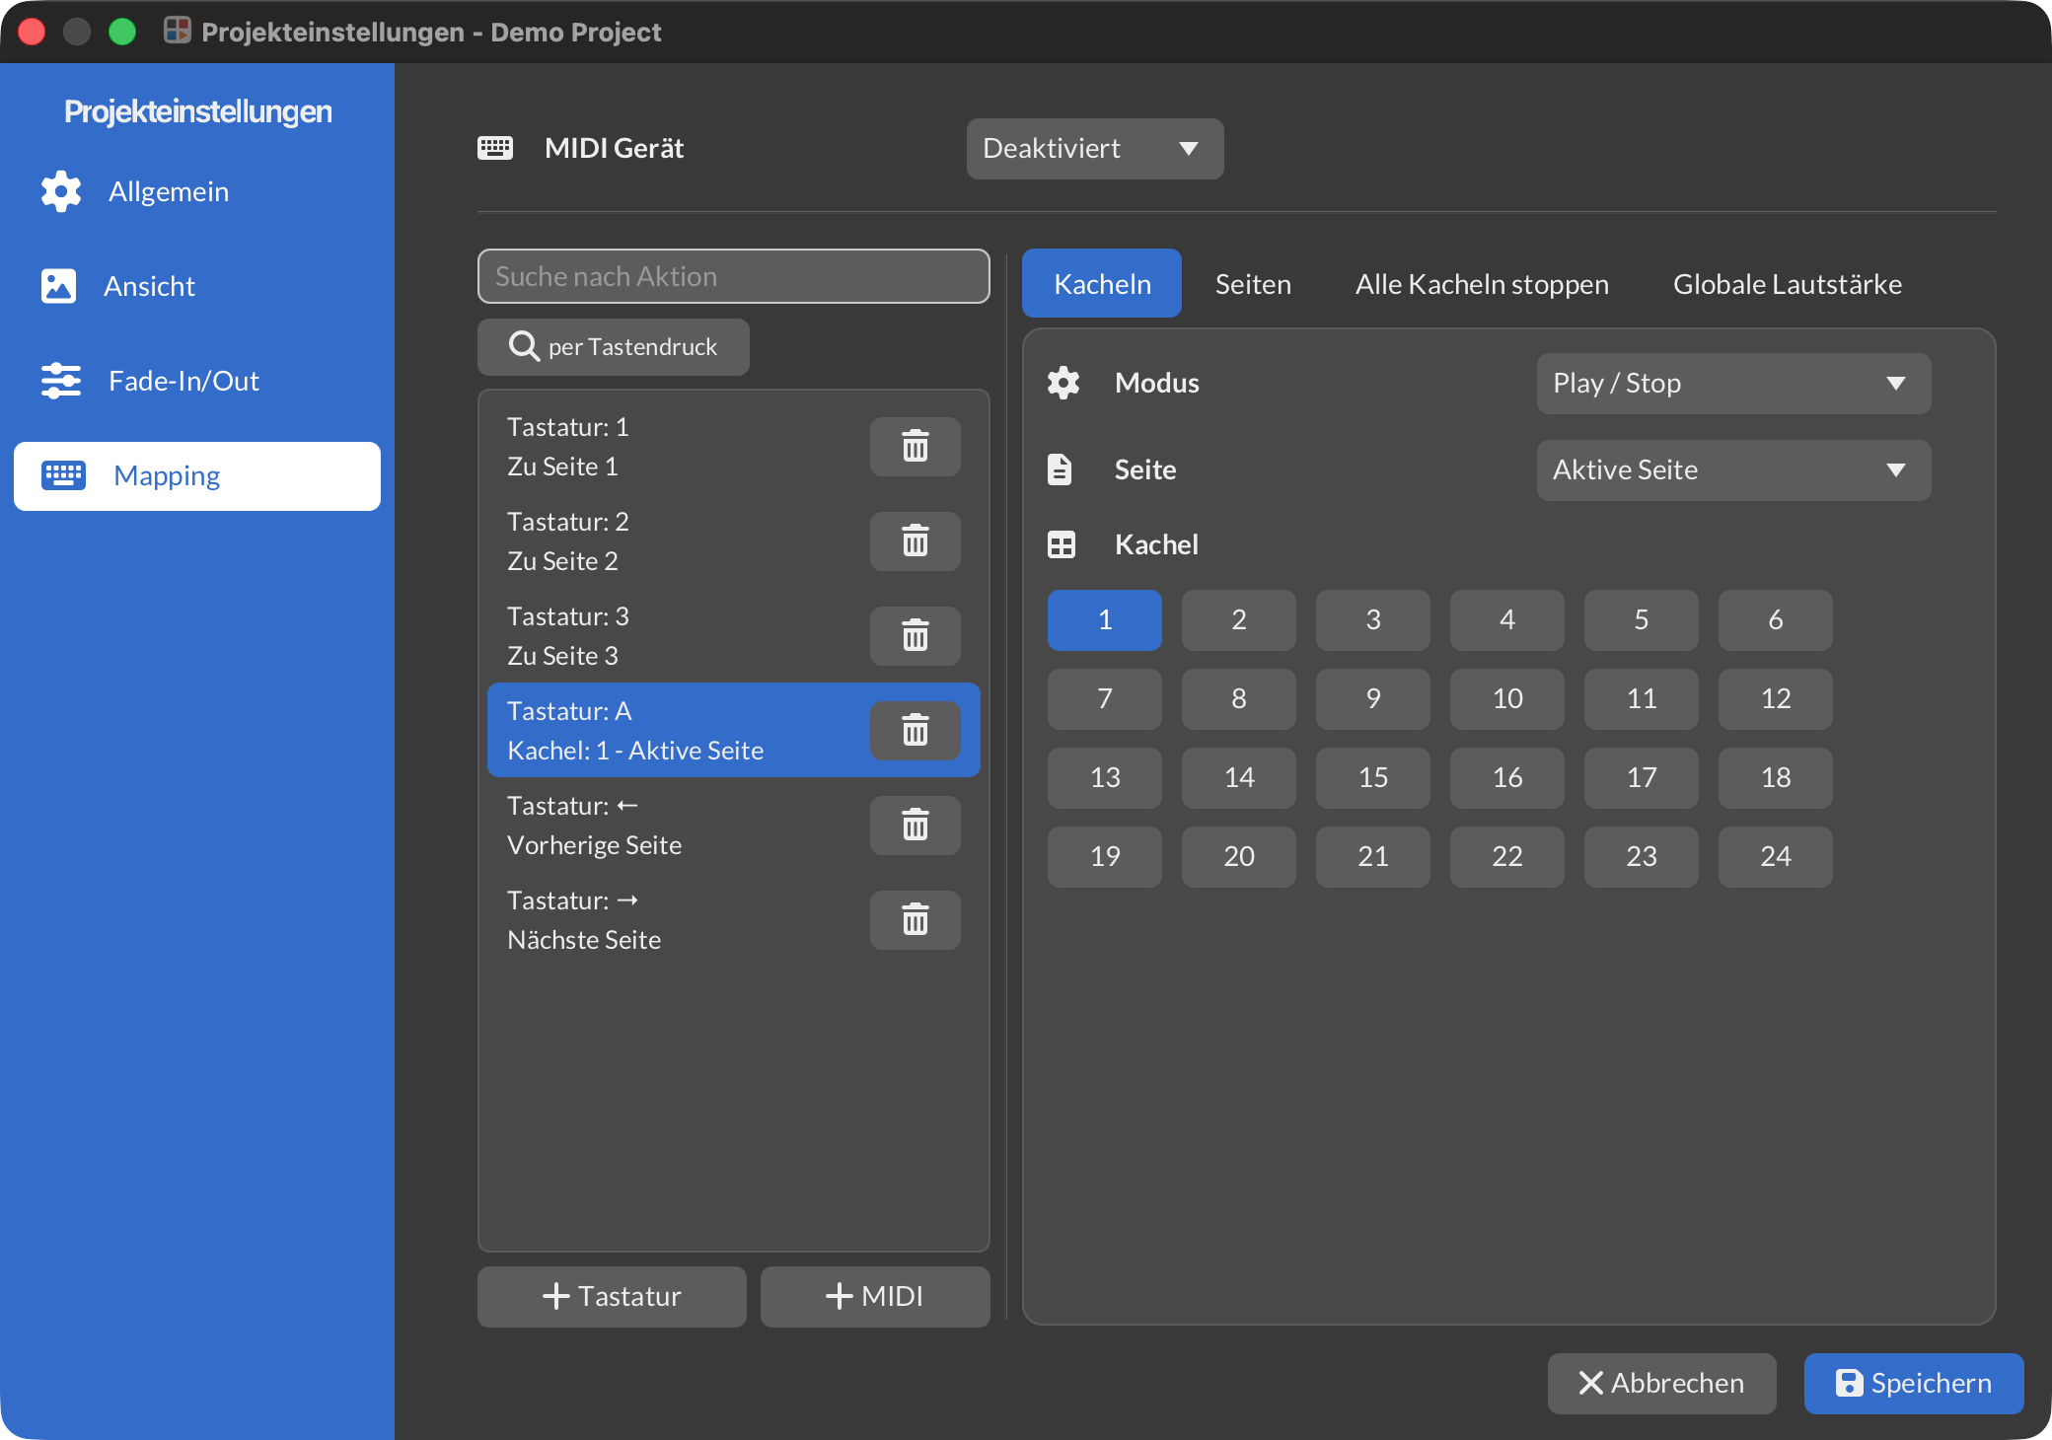Toggle tile number 7
Screen dimensions: 2052x1440
(1105, 699)
